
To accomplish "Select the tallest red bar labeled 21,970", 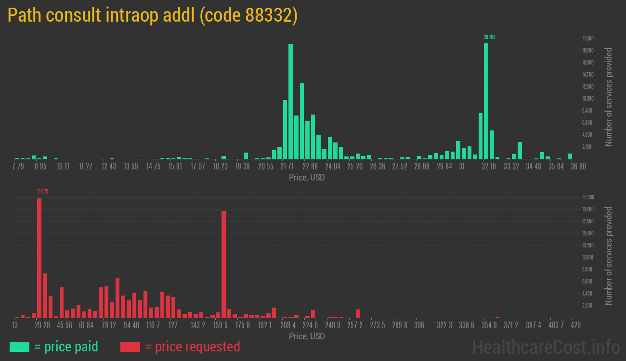I will (x=39, y=258).
